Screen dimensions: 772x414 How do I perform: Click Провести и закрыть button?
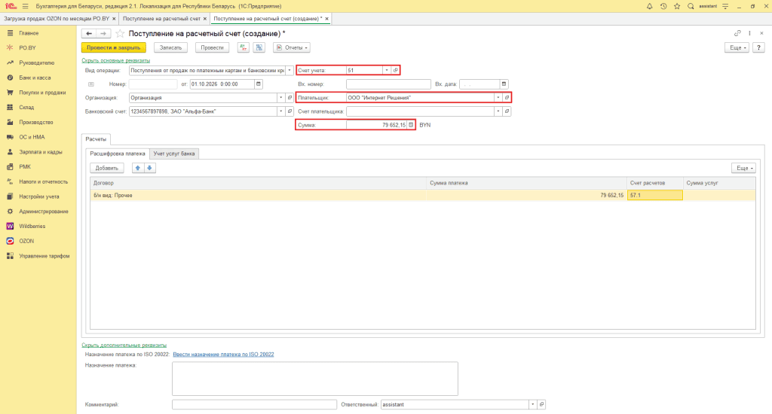pos(113,47)
